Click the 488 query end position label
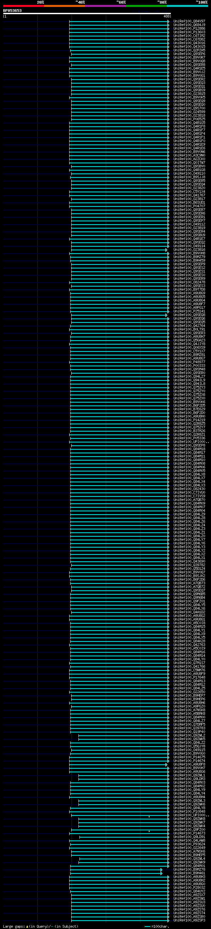The width and height of the screenshot is (211, 929). pyautogui.click(x=166, y=16)
